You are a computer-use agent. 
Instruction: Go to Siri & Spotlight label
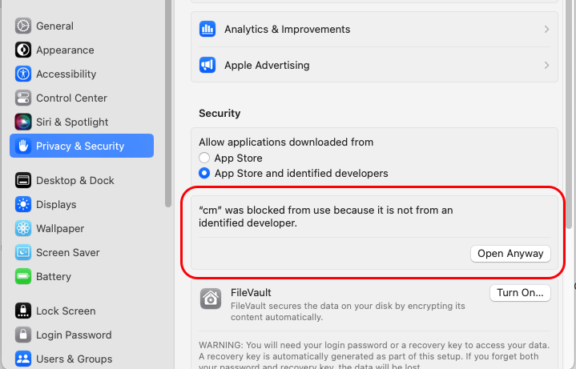pos(72,122)
